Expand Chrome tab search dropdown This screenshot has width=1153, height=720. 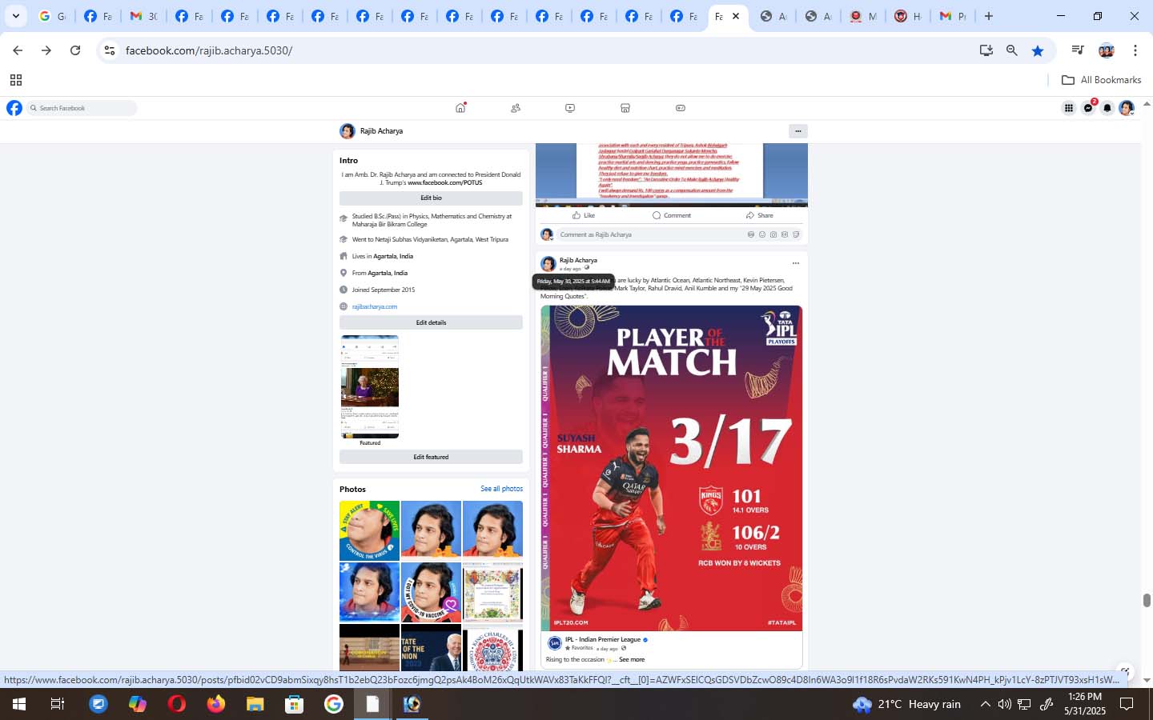[x=15, y=16]
